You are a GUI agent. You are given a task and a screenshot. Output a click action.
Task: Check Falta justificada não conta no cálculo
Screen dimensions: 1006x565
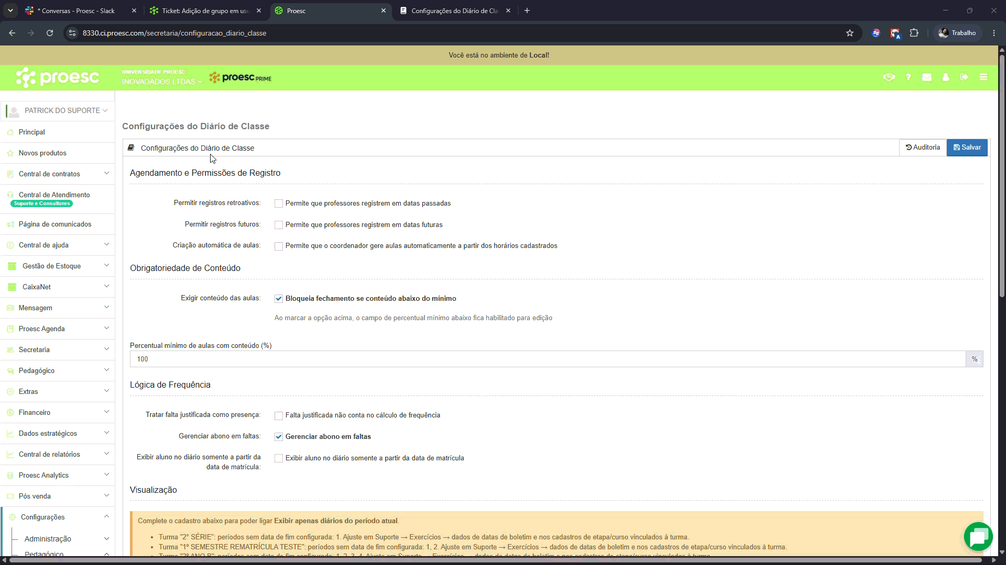tap(279, 416)
